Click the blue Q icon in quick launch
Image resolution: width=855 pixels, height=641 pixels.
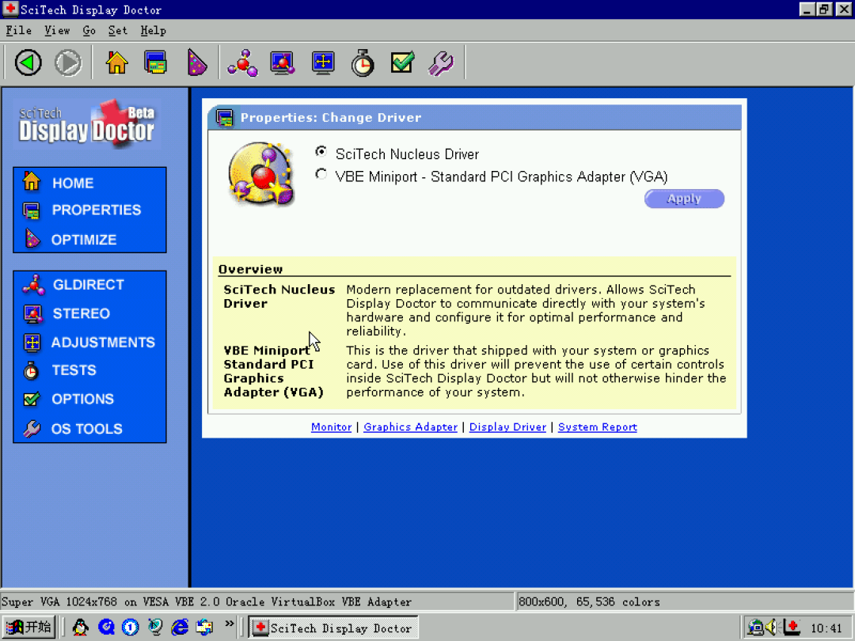click(106, 628)
